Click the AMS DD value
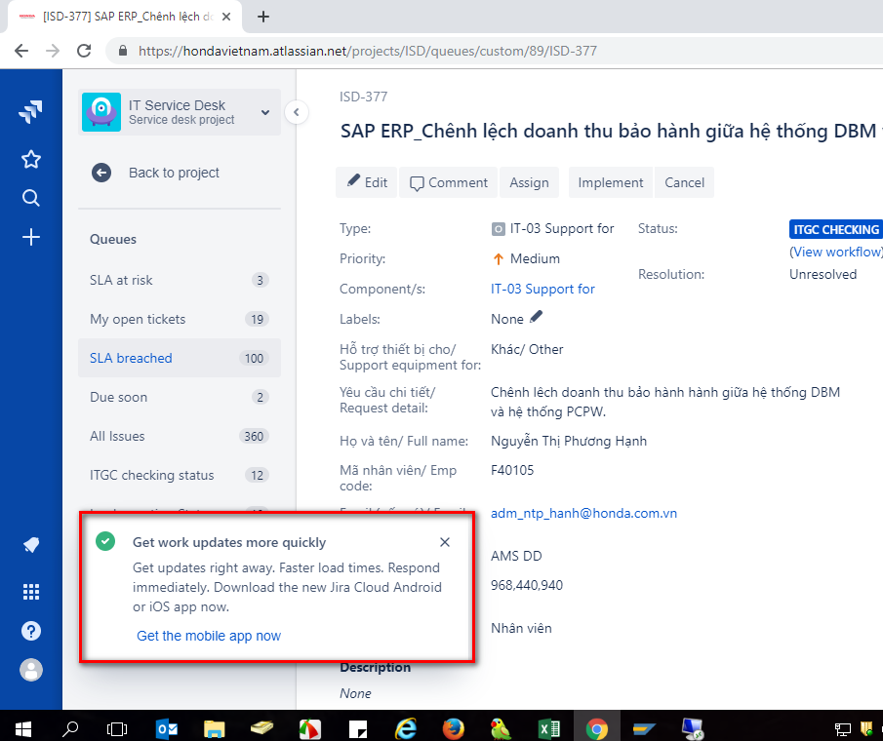Image resolution: width=883 pixels, height=741 pixels. tap(516, 556)
